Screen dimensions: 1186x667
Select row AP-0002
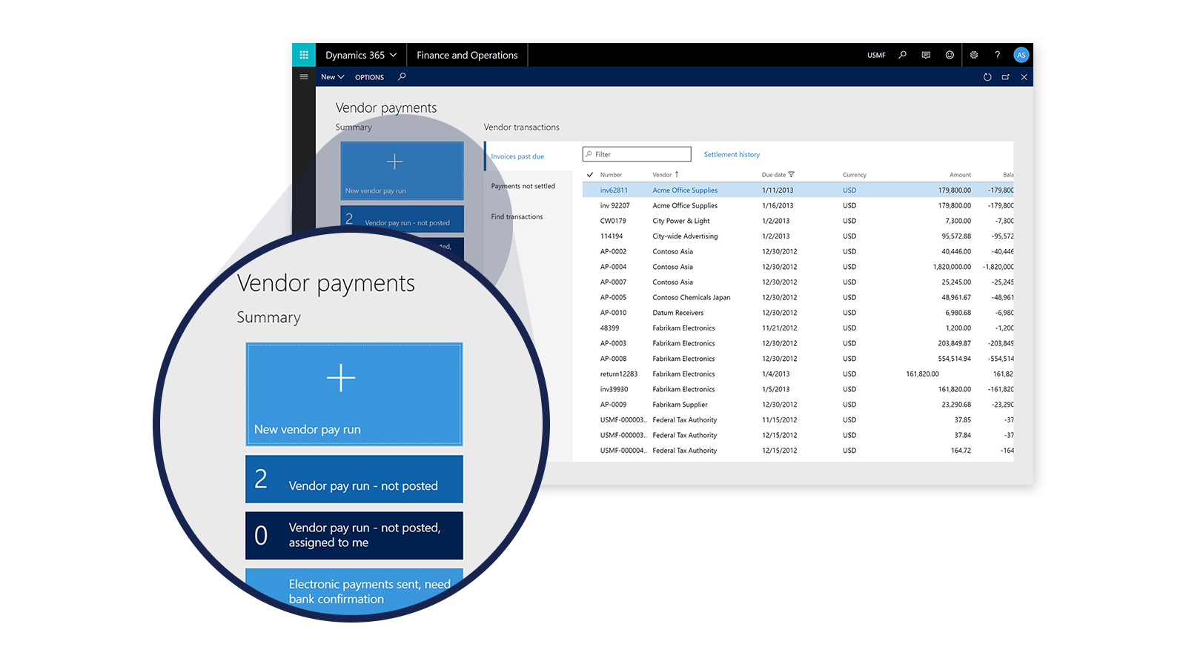(798, 251)
